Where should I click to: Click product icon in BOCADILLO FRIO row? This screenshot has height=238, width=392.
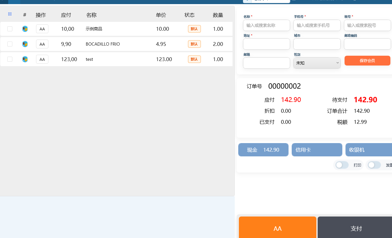(25, 44)
